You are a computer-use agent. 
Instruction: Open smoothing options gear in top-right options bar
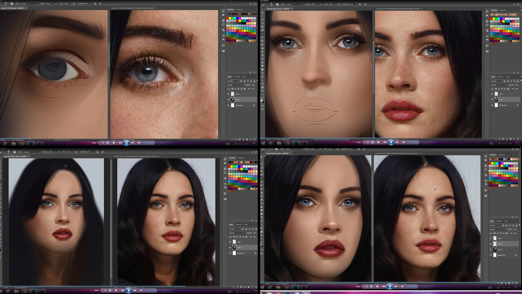360,4
